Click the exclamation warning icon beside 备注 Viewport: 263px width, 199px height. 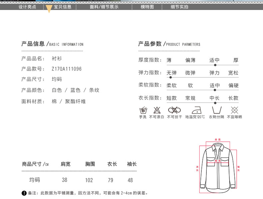[x=24, y=193]
